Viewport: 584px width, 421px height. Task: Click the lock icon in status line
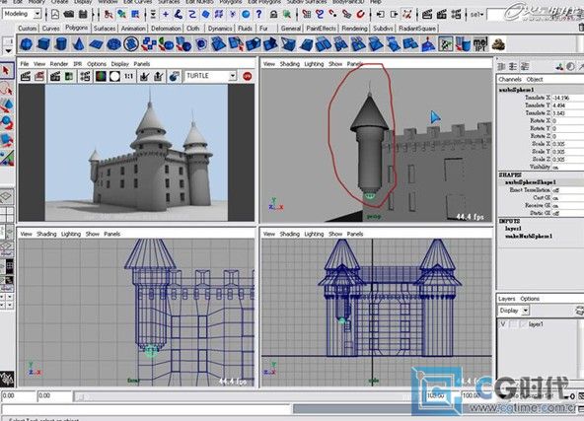tap(273, 15)
